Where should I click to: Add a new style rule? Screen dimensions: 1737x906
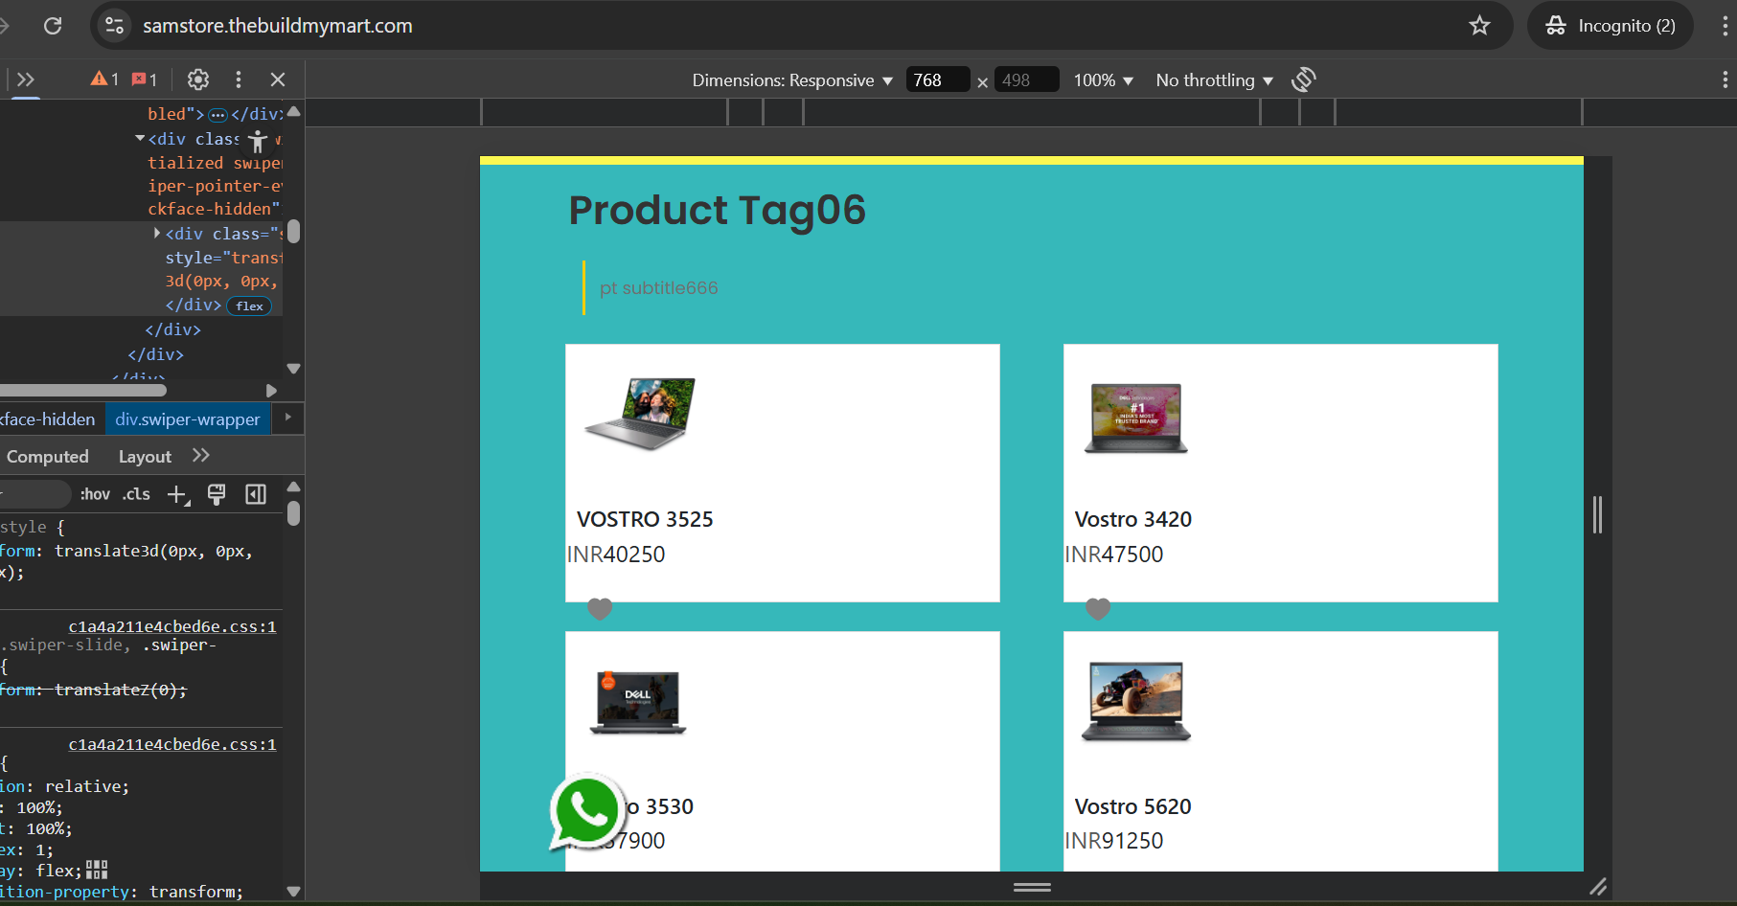(x=178, y=494)
